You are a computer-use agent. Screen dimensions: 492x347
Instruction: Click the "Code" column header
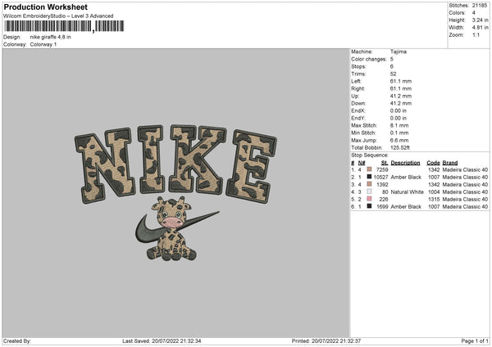click(x=433, y=163)
